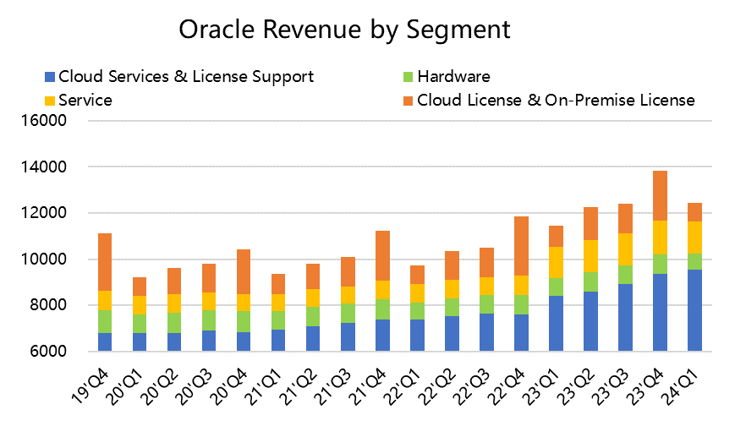735x437 pixels.
Task: Click the 24'Q1 x-axis label
Action: (680, 386)
